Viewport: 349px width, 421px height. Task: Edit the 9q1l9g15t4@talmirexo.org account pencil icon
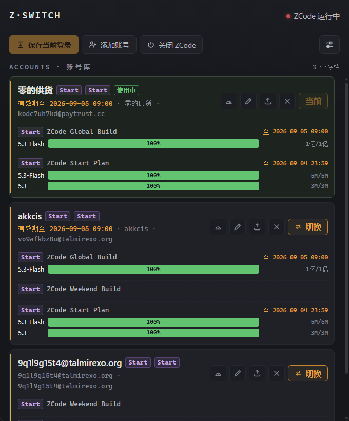click(238, 373)
